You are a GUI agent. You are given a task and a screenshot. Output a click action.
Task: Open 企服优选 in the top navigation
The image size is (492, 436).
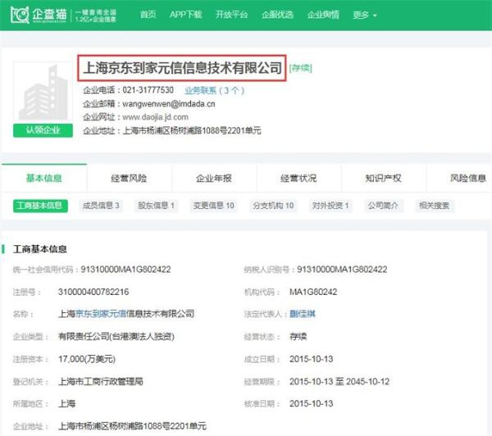277,15
